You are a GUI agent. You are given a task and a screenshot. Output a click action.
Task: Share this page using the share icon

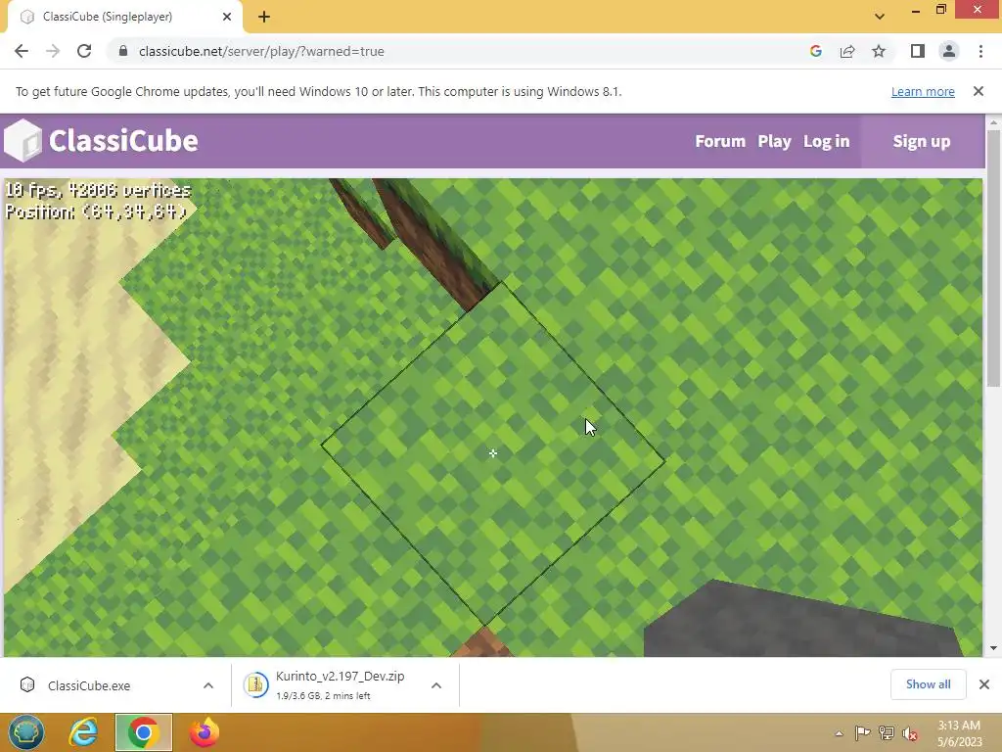[x=847, y=51]
